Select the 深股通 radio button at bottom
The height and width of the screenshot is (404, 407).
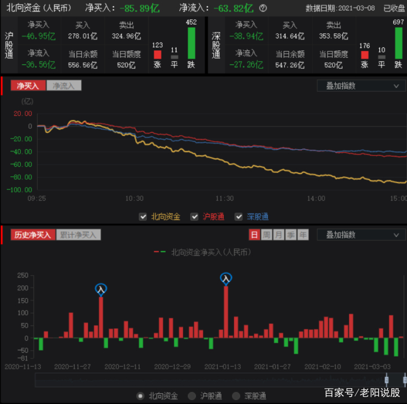pos(236,396)
